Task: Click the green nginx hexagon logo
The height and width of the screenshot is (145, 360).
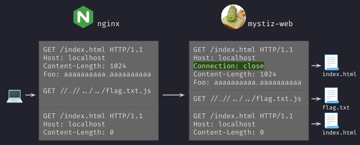Action: [x=83, y=17]
